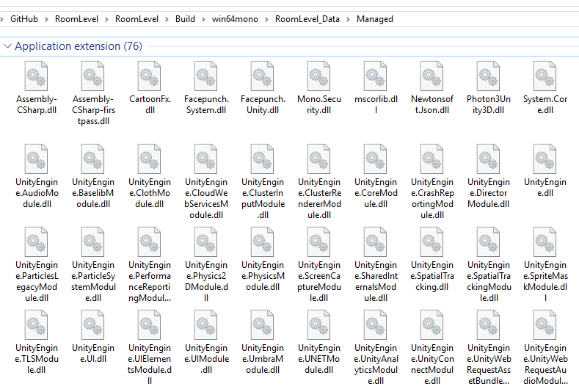Click UnityEngine.UNETModule.dll file icon

(x=318, y=324)
